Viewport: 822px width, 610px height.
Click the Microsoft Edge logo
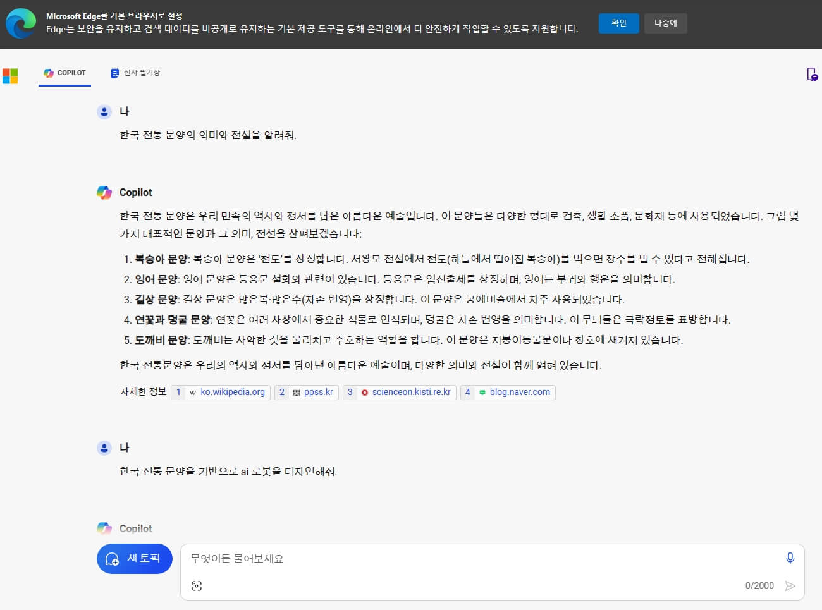[x=21, y=23]
